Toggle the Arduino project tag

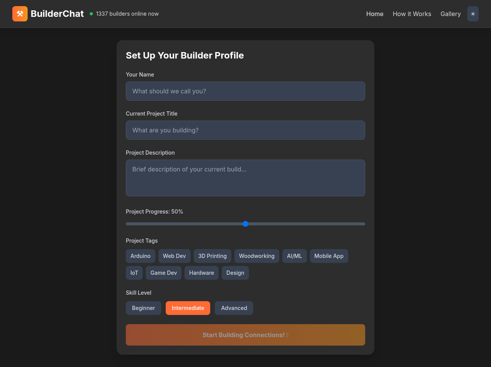[x=140, y=256]
